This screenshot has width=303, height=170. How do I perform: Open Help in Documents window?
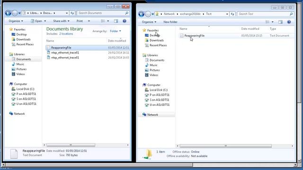coord(125,21)
